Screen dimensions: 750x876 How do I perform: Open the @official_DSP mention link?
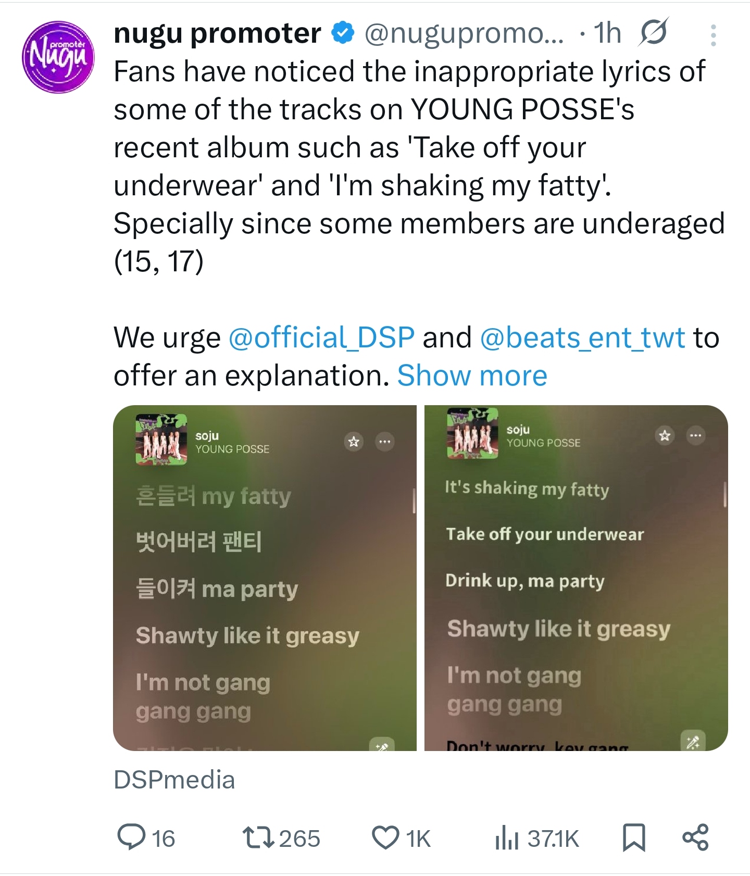(x=321, y=337)
